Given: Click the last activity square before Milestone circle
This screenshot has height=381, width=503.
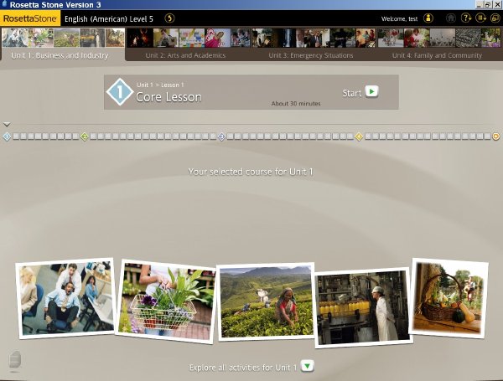Looking at the screenshot, I should coord(488,136).
